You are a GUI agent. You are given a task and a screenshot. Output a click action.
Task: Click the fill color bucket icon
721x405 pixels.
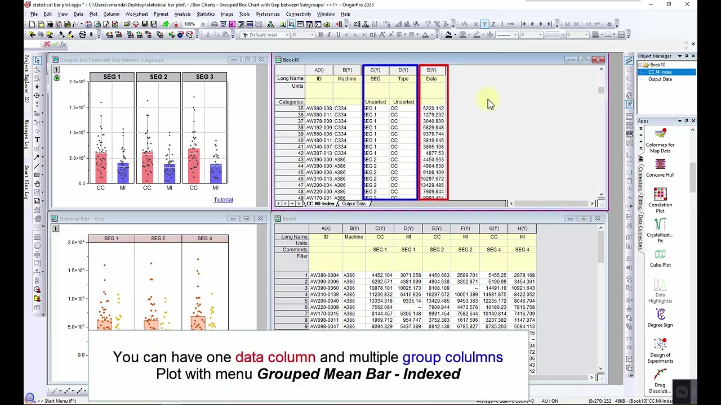pos(449,35)
